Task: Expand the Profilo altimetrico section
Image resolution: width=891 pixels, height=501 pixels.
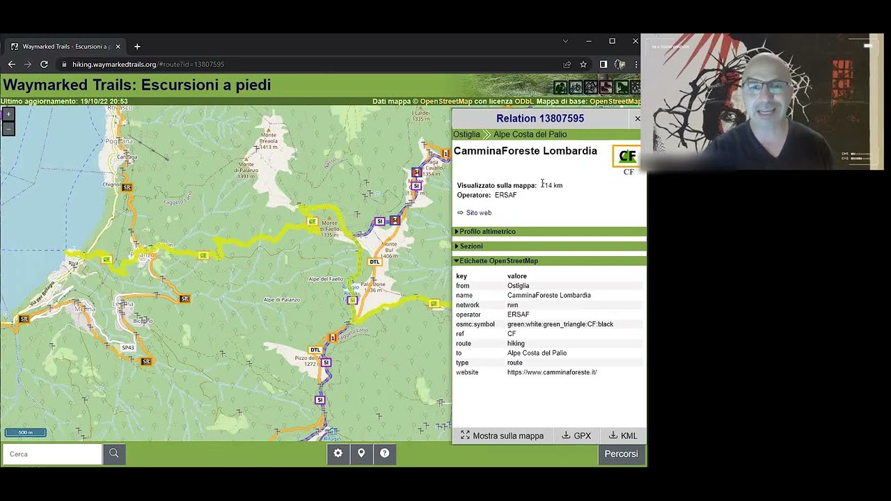Action: tap(549, 231)
